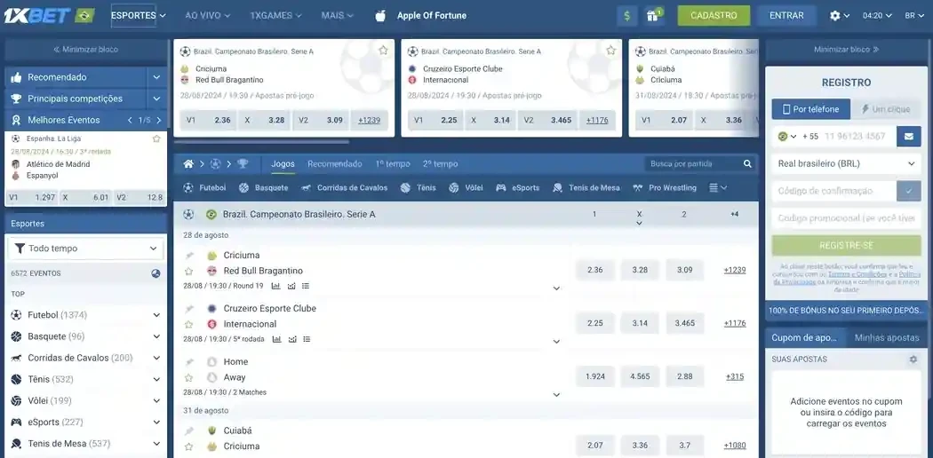933x458 pixels.
Task: Click the trophy icon in breadcrumb
Action: [243, 164]
